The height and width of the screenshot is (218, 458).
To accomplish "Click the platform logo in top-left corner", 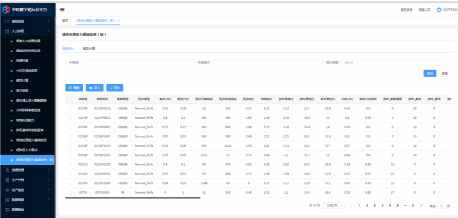I will [x=6, y=9].
